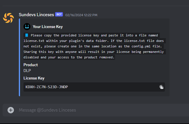Click the "Product" field heading
Image resolution: width=189 pixels, height=124 pixels.
tap(31, 65)
